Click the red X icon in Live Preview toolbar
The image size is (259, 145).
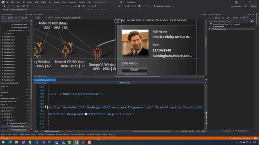click(x=49, y=18)
